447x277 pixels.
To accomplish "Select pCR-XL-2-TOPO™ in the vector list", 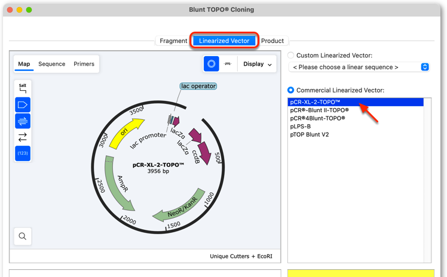I will click(x=356, y=102).
